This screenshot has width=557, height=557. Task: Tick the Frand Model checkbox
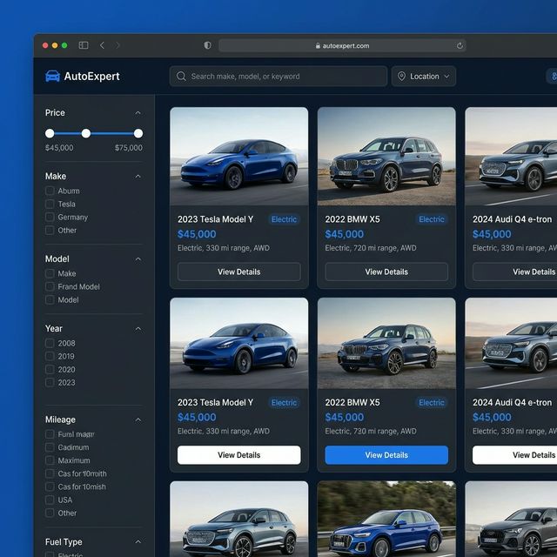(50, 286)
